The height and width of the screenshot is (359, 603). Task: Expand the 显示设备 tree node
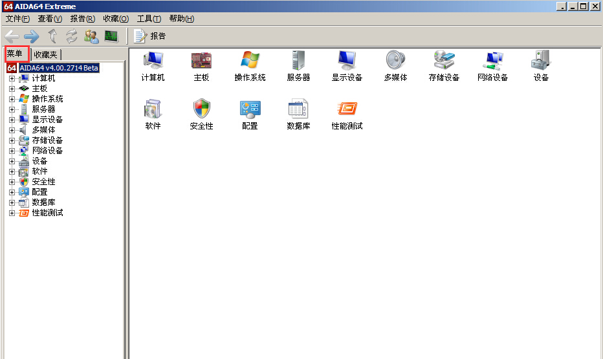[x=12, y=120]
